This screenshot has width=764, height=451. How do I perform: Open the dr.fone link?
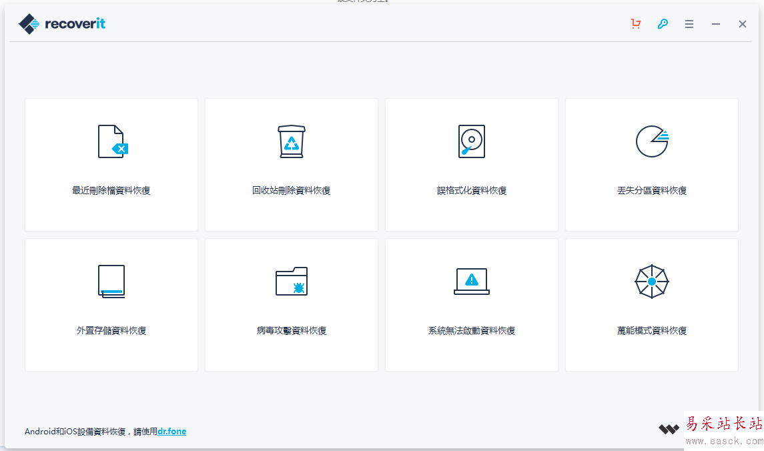[171, 432]
